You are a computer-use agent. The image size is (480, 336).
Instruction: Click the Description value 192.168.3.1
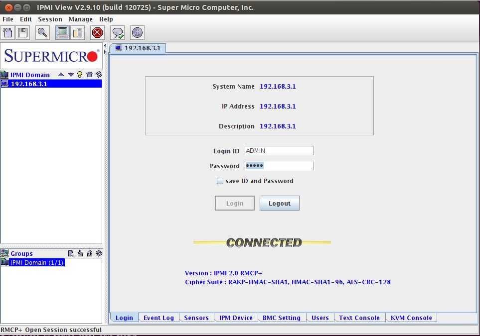pos(278,126)
